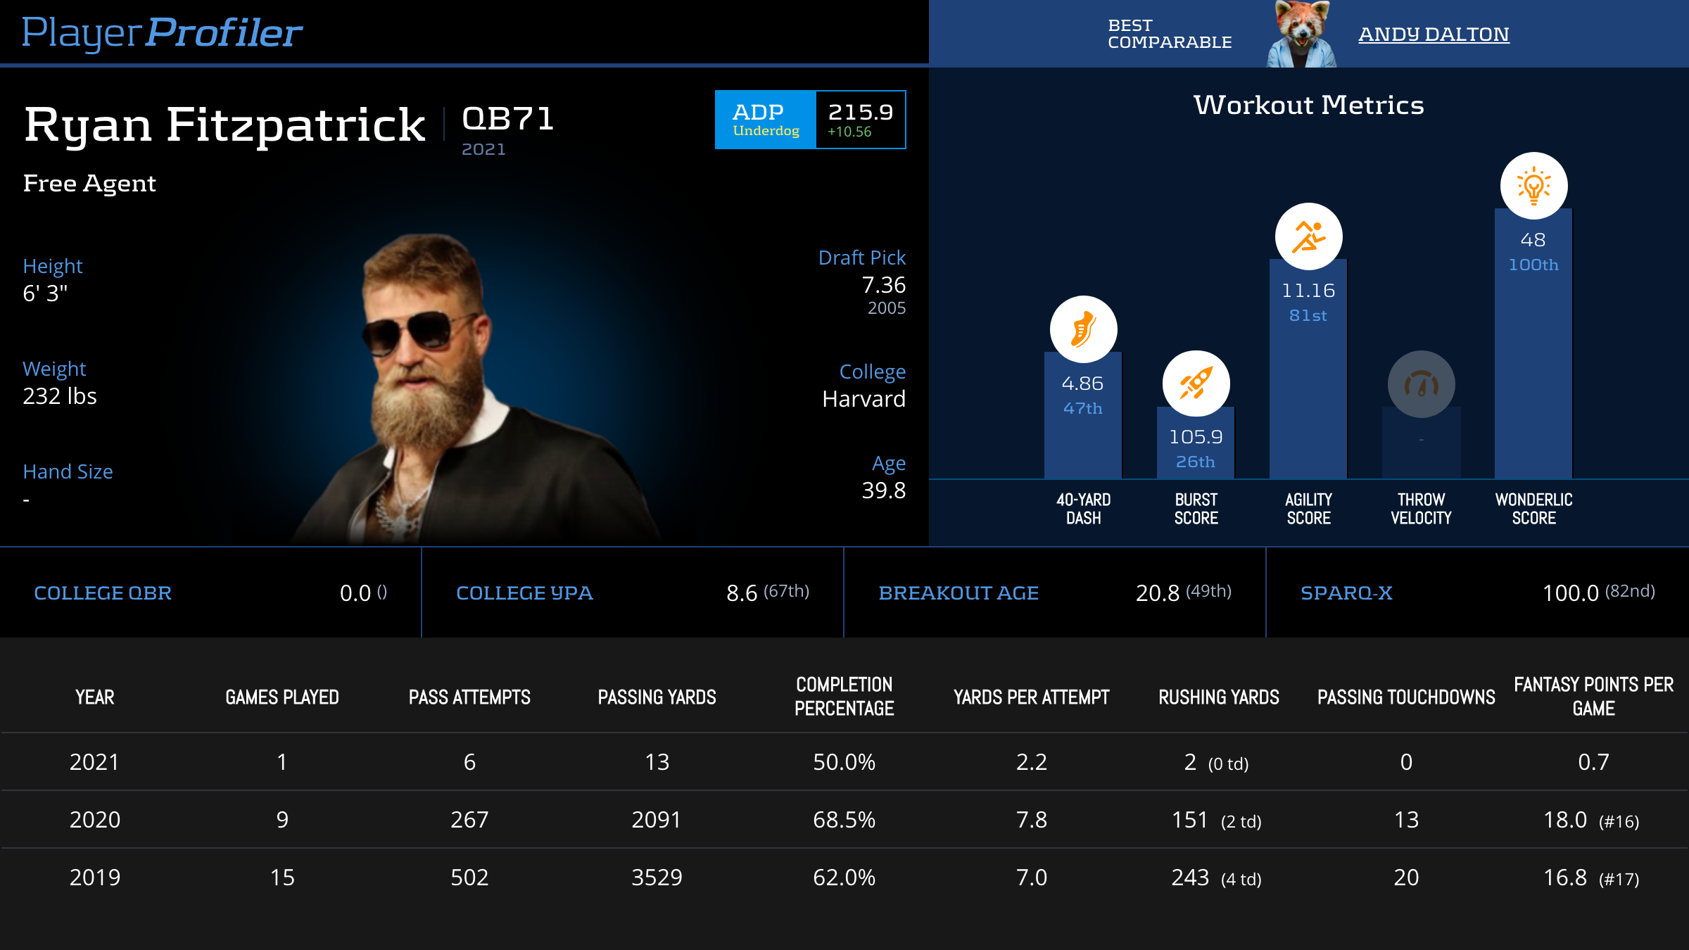
Task: Click the PlayerProfiler logo
Action: click(x=161, y=32)
